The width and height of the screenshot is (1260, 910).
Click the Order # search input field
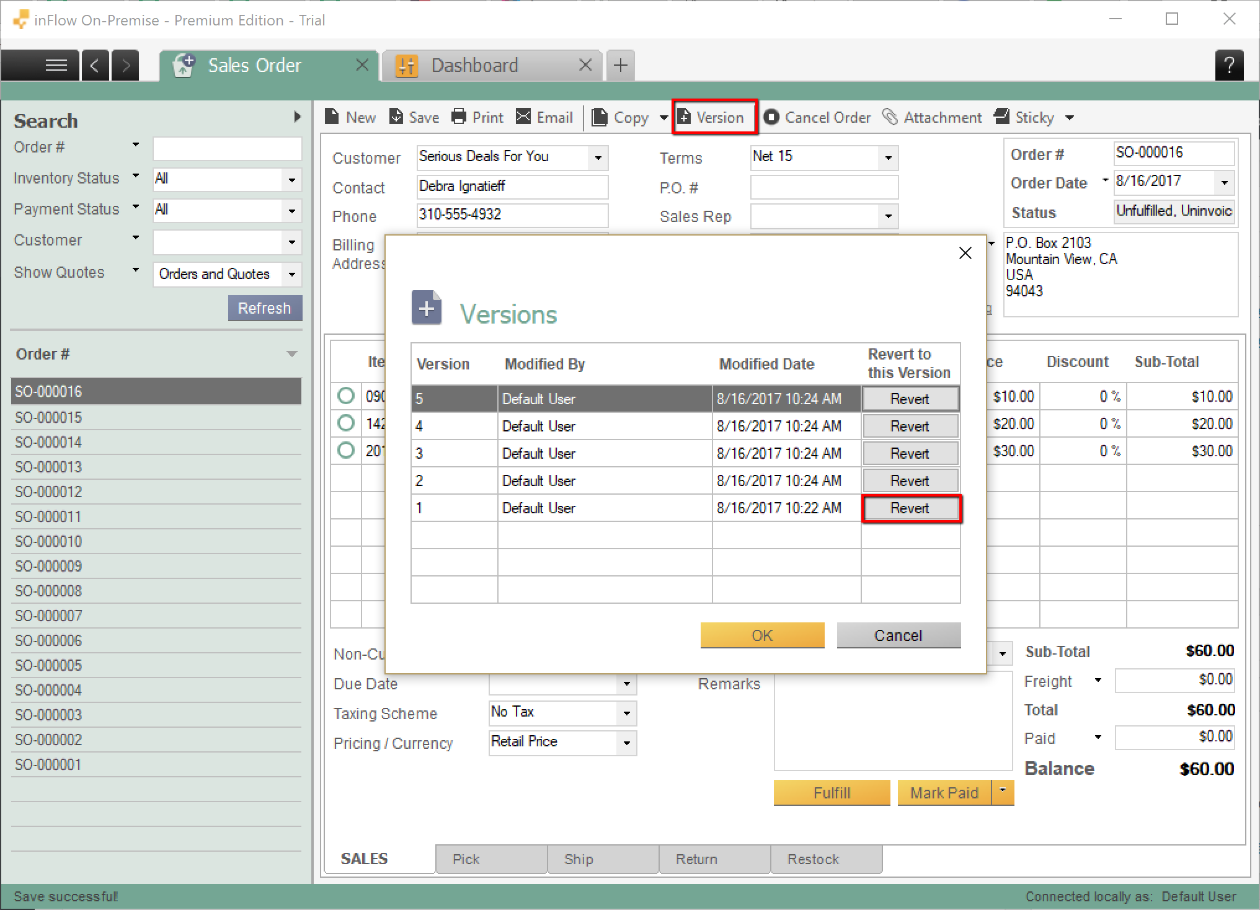[x=227, y=149]
